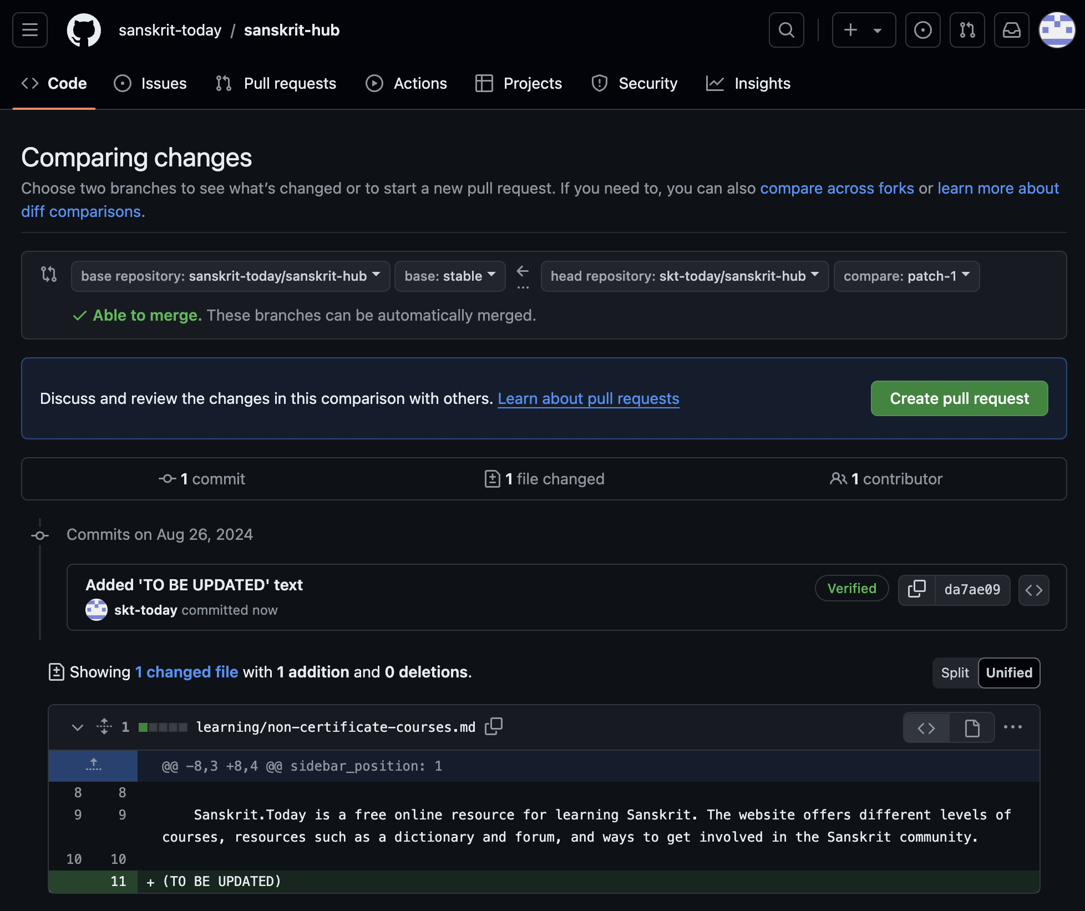Copy full SHA for commit da7ae09
Screen dimensions: 1085x911
click(x=916, y=590)
